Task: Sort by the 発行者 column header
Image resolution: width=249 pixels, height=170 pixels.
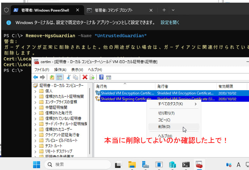Action: tap(186, 86)
